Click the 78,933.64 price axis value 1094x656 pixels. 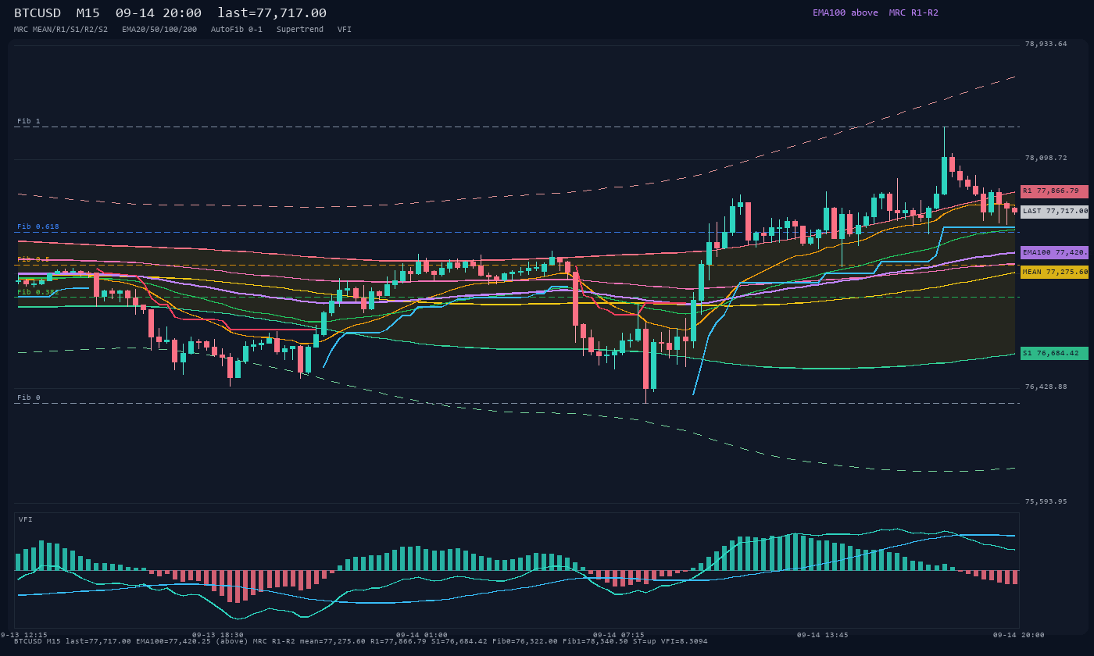tap(1046, 44)
